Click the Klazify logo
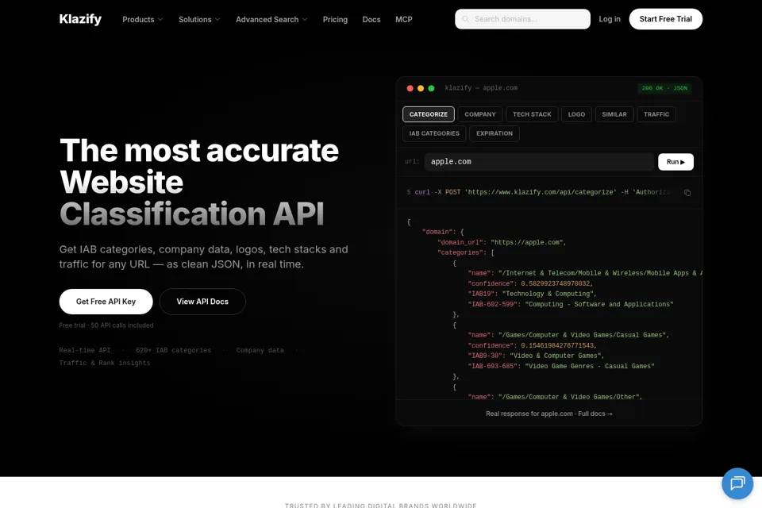This screenshot has height=508, width=762. point(80,19)
